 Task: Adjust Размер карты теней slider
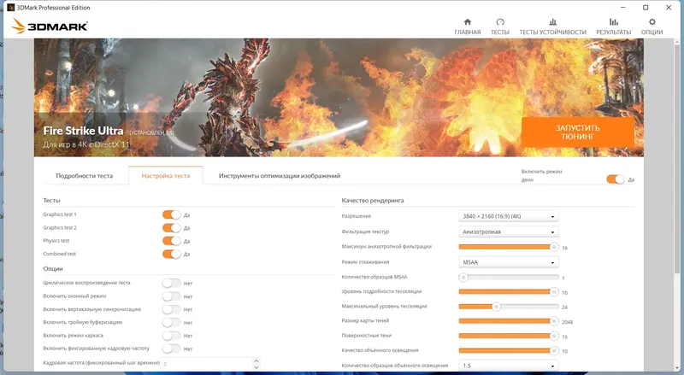click(x=508, y=321)
